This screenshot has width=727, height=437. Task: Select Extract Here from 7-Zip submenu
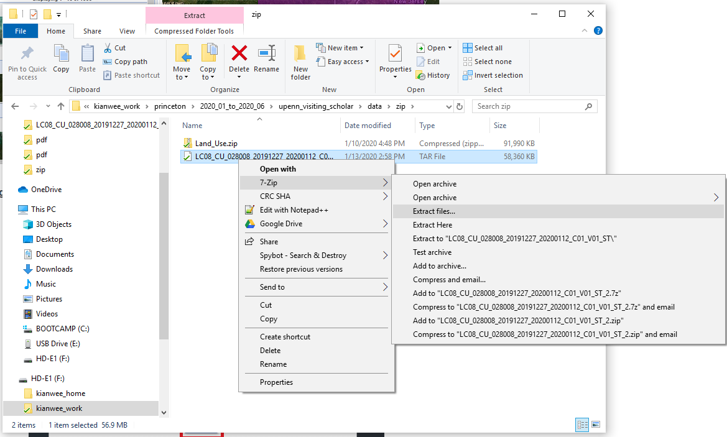(x=432, y=225)
